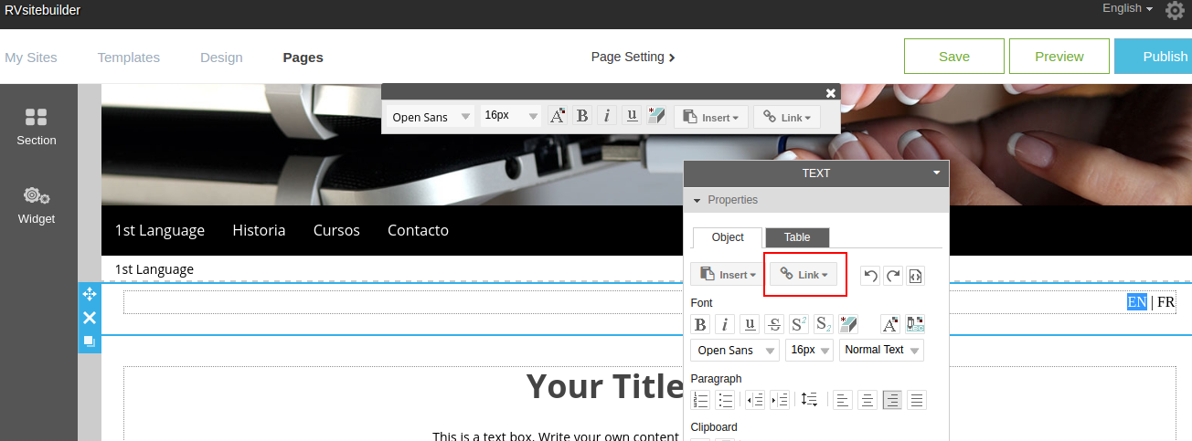Toggle align right paragraph button
The height and width of the screenshot is (441, 1192).
[892, 399]
